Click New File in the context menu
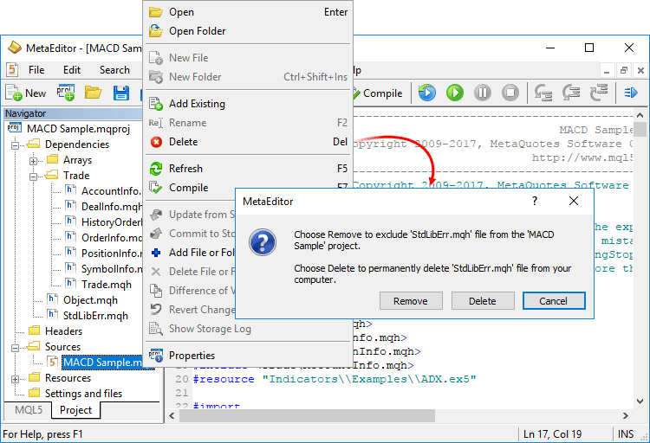This screenshot has height=443, width=650. (x=248, y=58)
